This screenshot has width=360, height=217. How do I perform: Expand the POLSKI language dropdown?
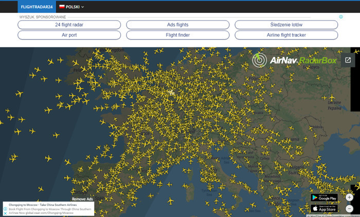71,7
